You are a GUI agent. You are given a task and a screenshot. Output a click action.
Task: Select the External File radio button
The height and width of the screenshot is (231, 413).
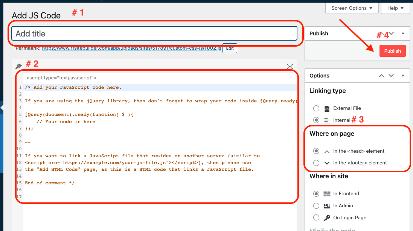tap(316, 108)
